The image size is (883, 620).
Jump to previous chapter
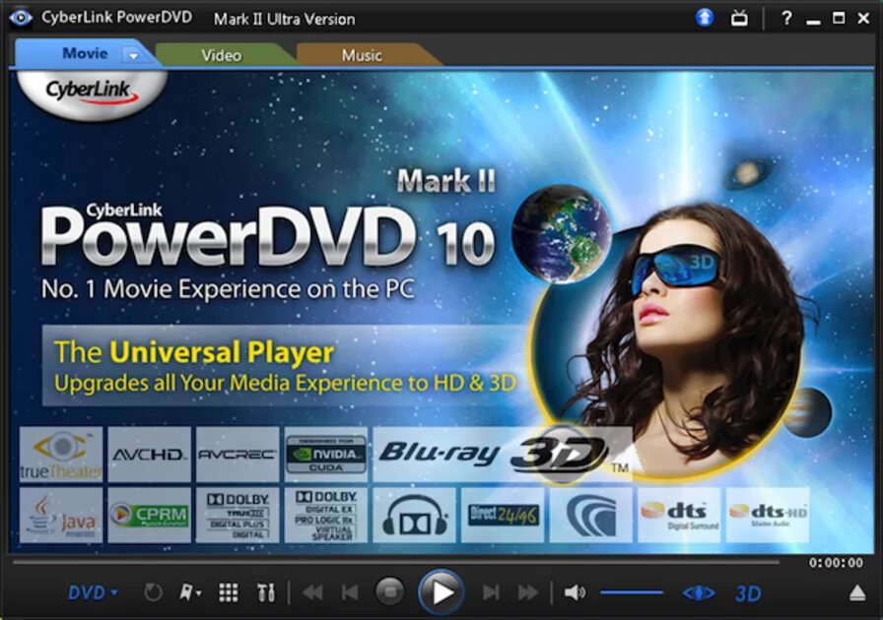pos(350,592)
